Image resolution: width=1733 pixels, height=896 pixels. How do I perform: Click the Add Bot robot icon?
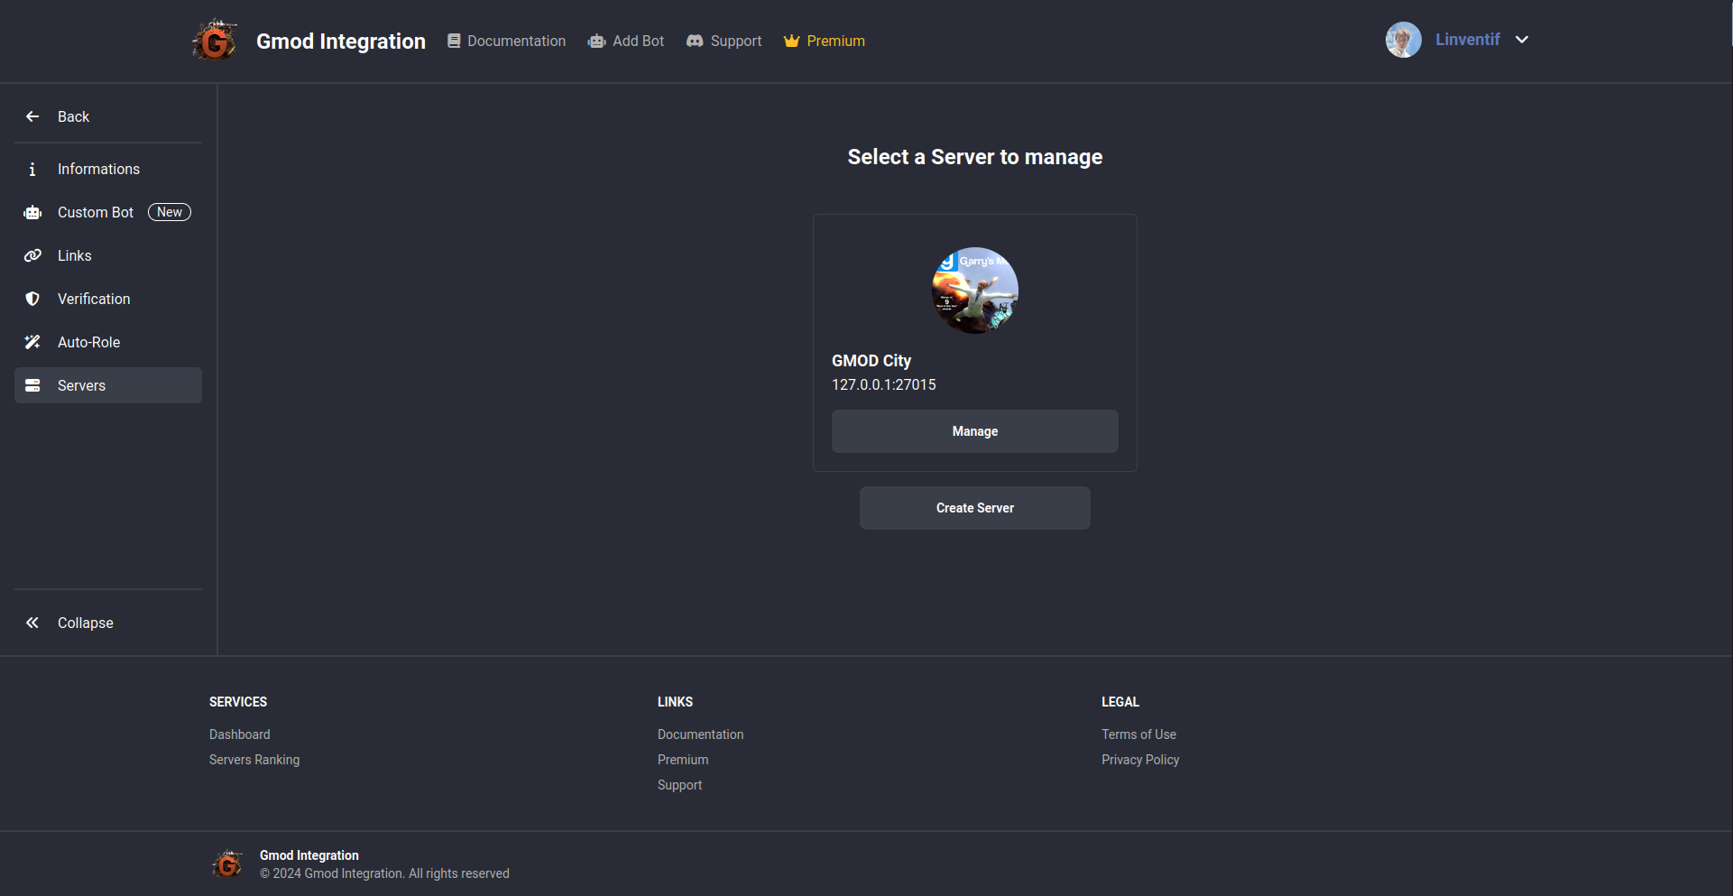[596, 41]
